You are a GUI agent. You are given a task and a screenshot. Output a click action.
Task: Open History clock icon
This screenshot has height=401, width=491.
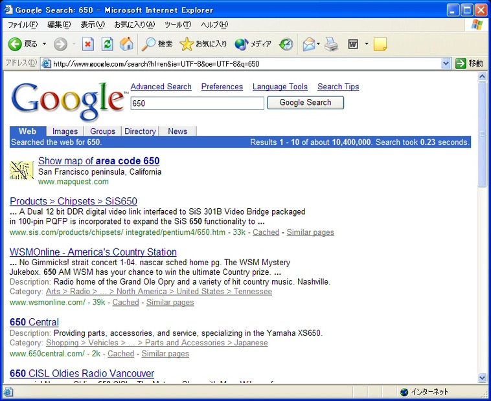coord(286,44)
